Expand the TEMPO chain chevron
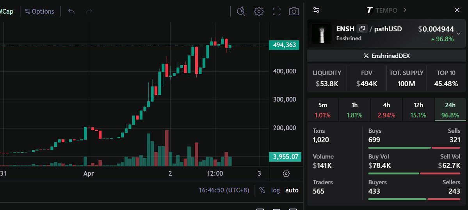The width and height of the screenshot is (468, 210). [405, 10]
